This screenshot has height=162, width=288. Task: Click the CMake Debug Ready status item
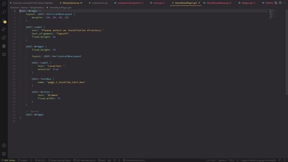point(59,160)
